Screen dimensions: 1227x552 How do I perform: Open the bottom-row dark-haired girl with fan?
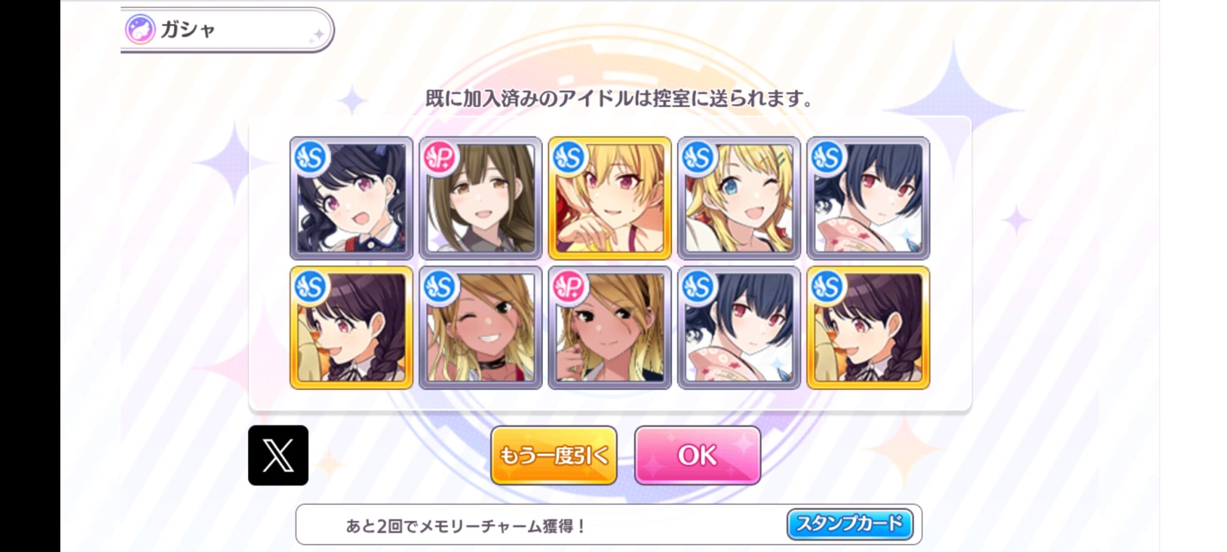(739, 328)
